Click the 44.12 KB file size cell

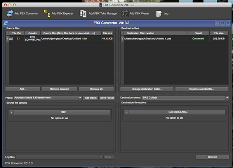click(107, 38)
